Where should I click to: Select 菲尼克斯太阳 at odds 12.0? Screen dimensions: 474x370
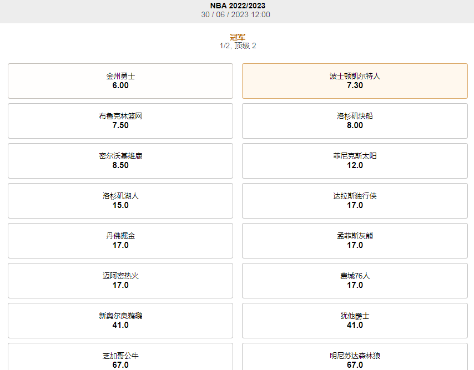(354, 161)
